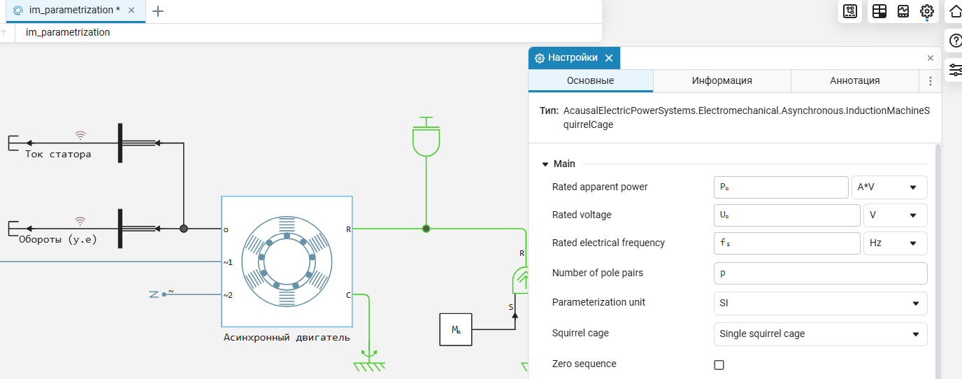Open Parameterization unit SI dropdown

click(x=820, y=303)
